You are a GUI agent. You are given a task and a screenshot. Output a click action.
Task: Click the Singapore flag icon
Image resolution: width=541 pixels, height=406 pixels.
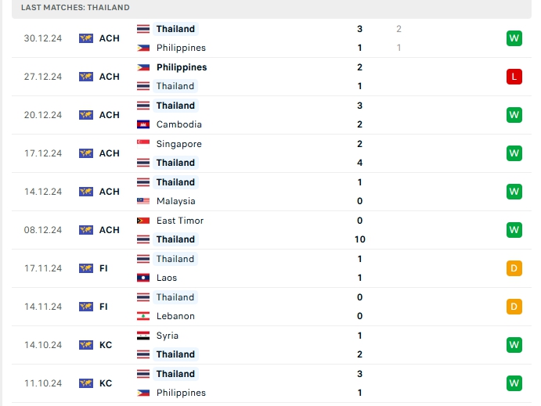(143, 144)
